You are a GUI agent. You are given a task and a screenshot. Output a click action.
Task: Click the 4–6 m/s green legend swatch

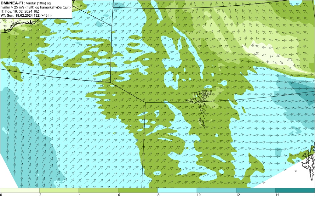[98, 190]
